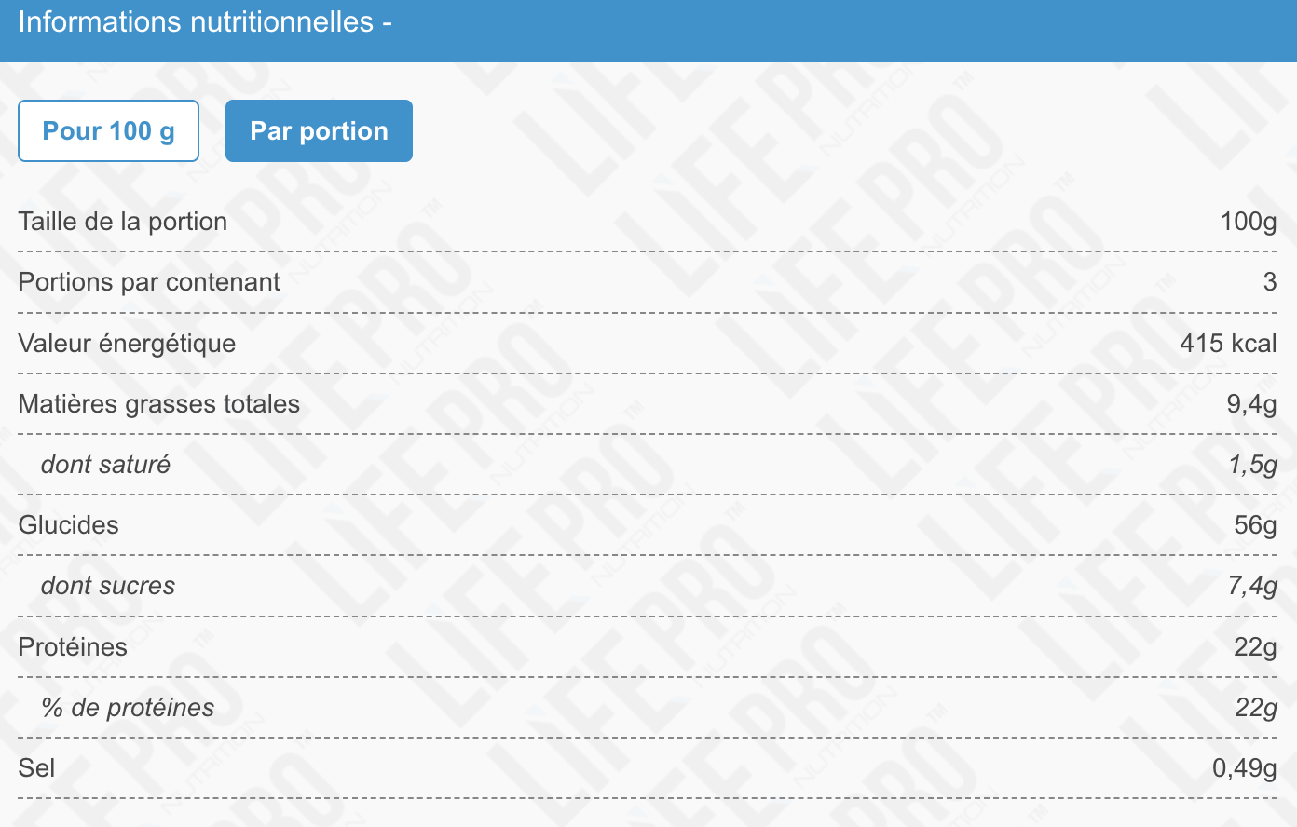Click the 1,5g saturated fat value

pyautogui.click(x=1252, y=465)
